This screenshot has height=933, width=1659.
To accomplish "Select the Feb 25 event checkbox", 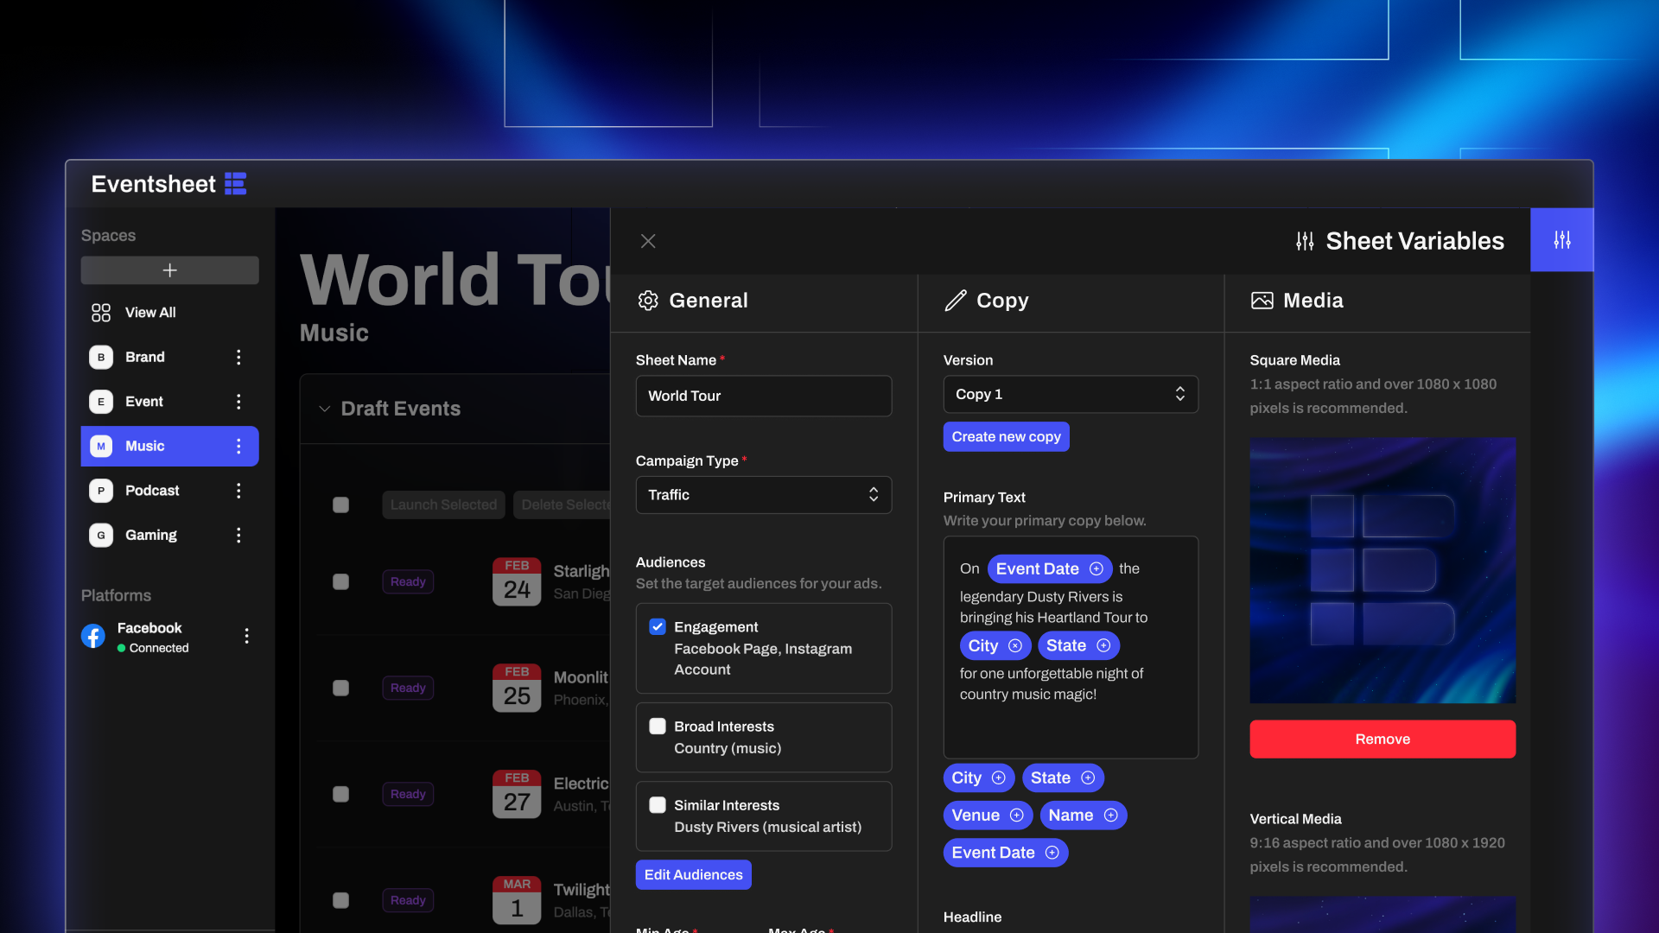I will point(341,689).
